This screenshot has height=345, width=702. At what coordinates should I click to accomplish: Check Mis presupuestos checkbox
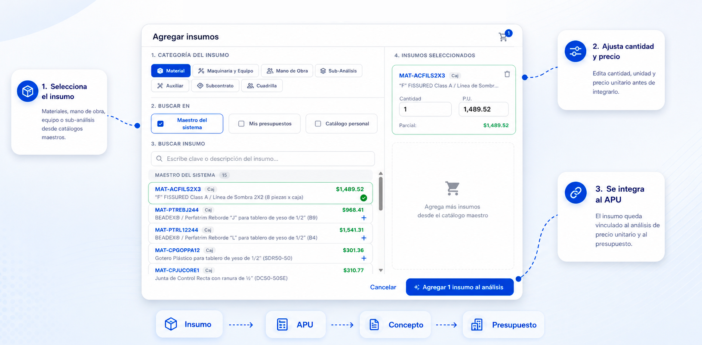click(x=241, y=124)
